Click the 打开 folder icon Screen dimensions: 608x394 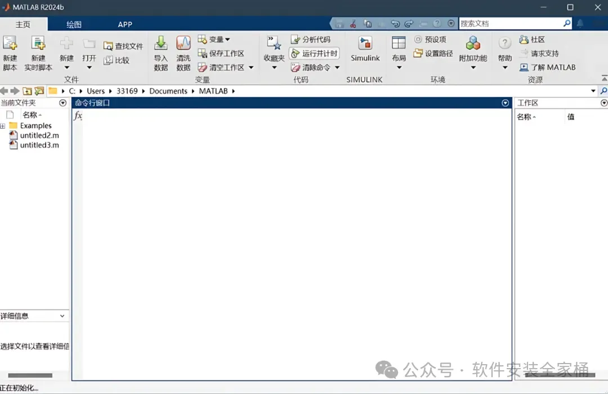[89, 44]
